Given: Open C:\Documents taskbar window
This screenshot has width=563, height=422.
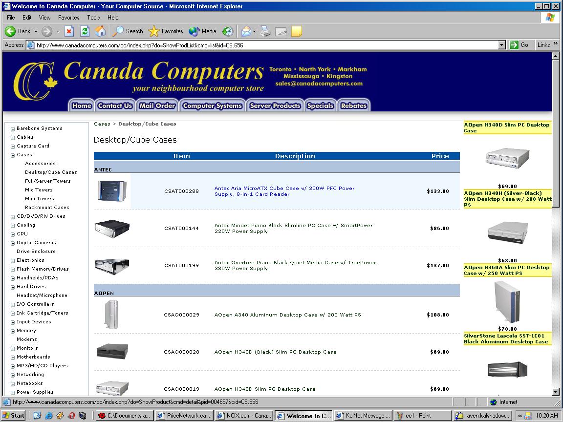Looking at the screenshot, I should pos(125,416).
